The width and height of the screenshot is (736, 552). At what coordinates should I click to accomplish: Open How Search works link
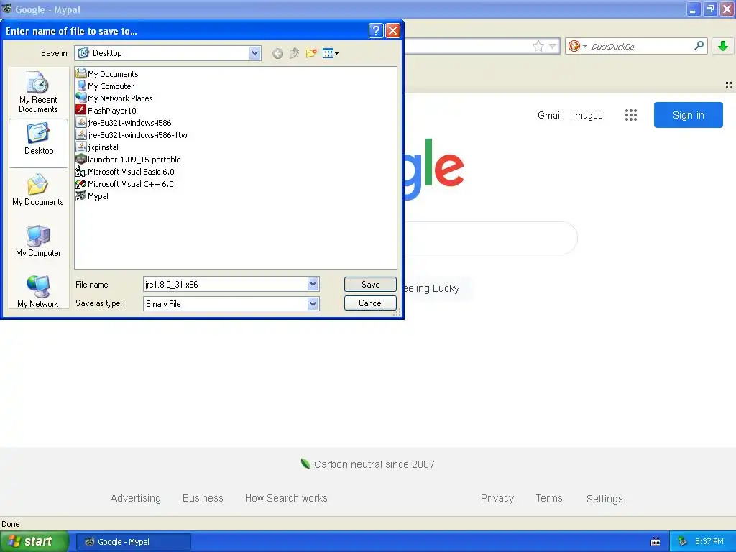pos(286,499)
